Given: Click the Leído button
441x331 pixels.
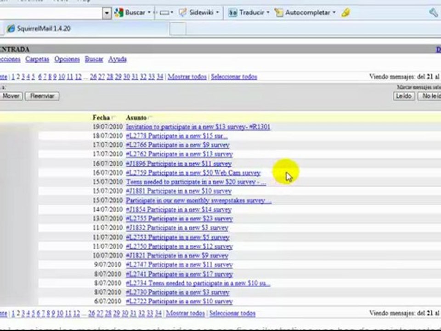Looking at the screenshot, I should click(x=404, y=96).
